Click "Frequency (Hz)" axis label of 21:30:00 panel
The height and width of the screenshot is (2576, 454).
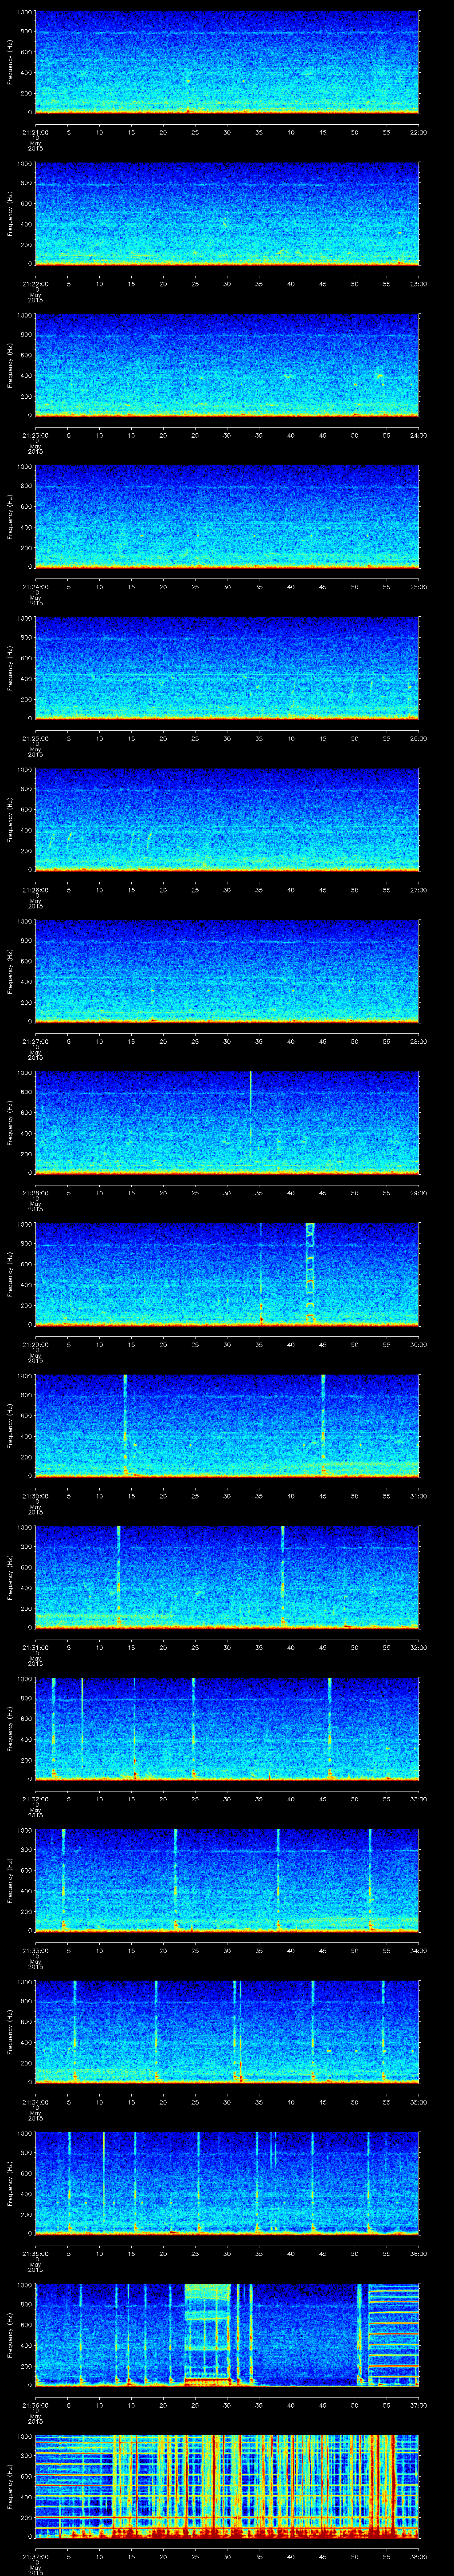[10, 1426]
